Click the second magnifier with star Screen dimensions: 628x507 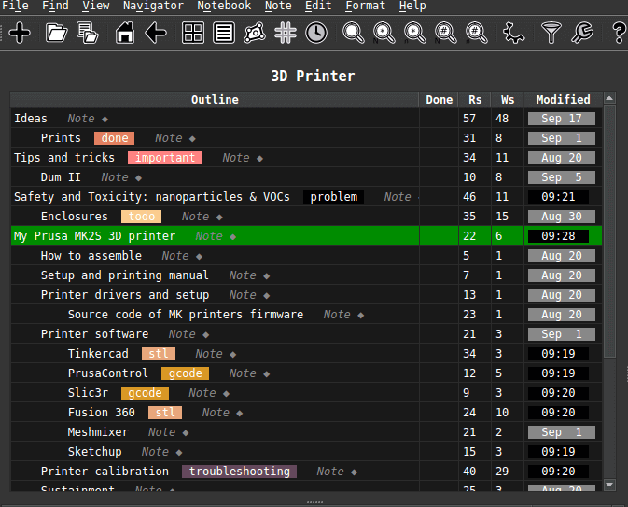[x=384, y=33]
